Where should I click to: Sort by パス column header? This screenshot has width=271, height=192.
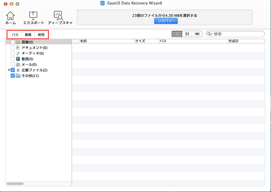click(193, 41)
